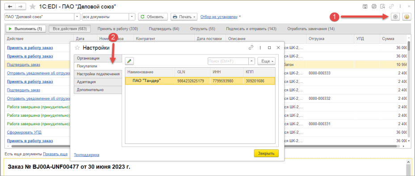Image resolution: width=415 pixels, height=176 pixels.
Task: Click the Обновить refresh button
Action: pyautogui.click(x=153, y=16)
